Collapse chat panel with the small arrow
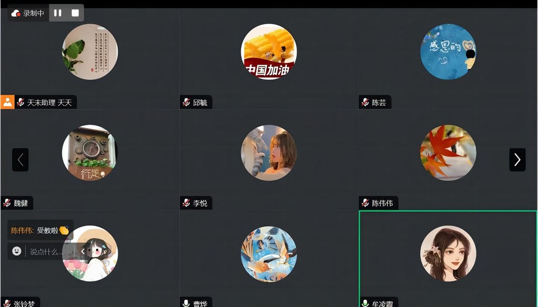The height and width of the screenshot is (307, 538). pos(82,251)
